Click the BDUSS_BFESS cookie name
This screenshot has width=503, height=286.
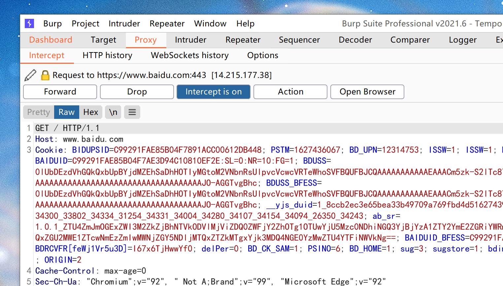292,183
